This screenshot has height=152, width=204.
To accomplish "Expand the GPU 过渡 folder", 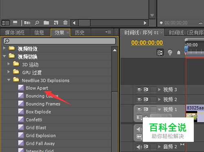I will coord(9,72).
